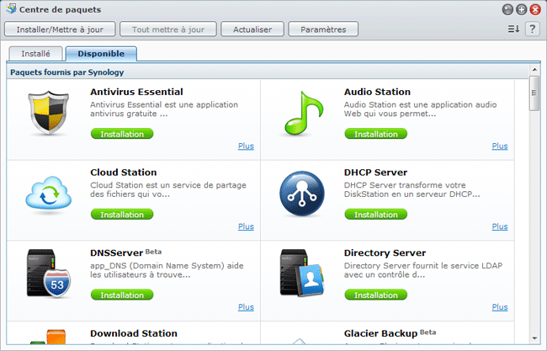
Task: Open Plus link for DHCP Server
Action: pyautogui.click(x=500, y=226)
